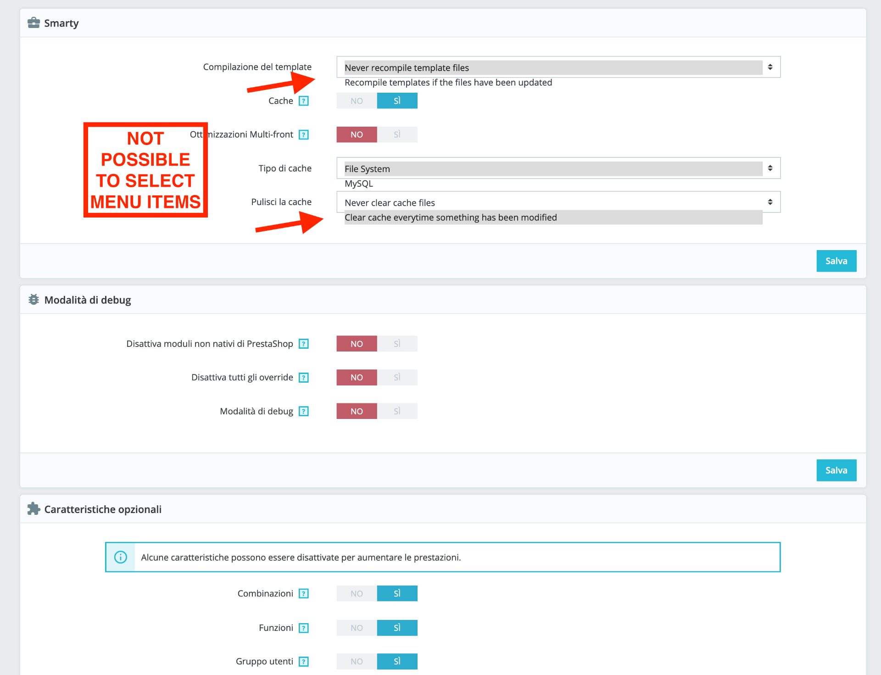This screenshot has width=881, height=675.
Task: Set Cache toggle to NO
Action: (357, 101)
